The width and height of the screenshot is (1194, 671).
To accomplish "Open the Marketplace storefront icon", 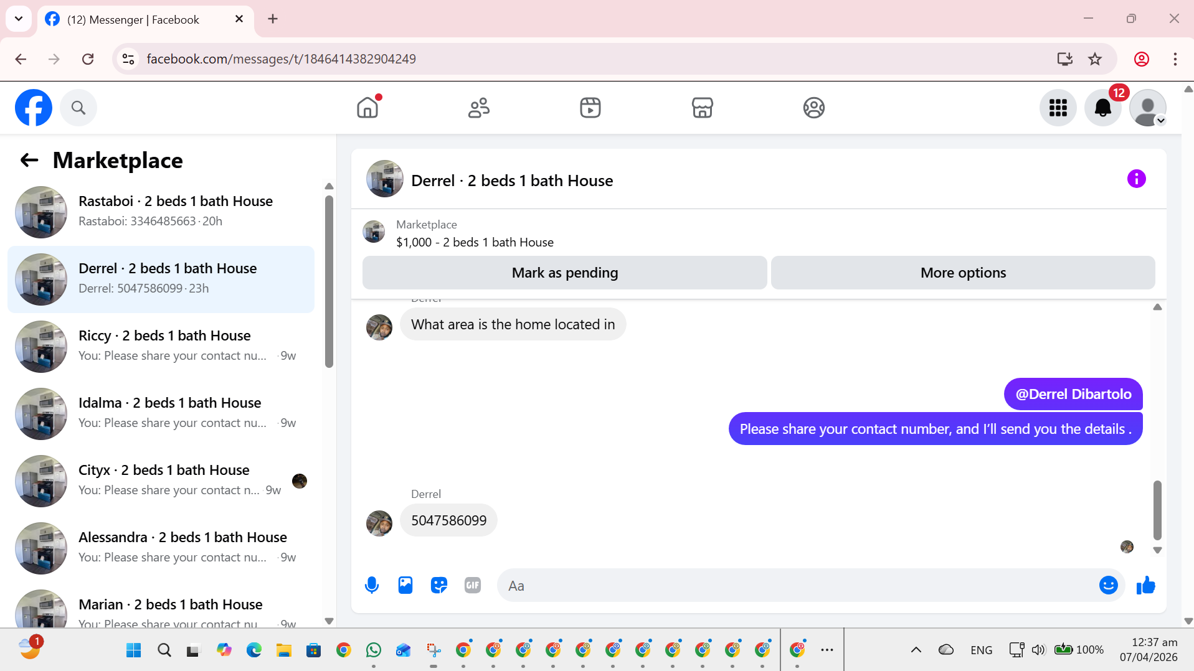I will tap(702, 108).
